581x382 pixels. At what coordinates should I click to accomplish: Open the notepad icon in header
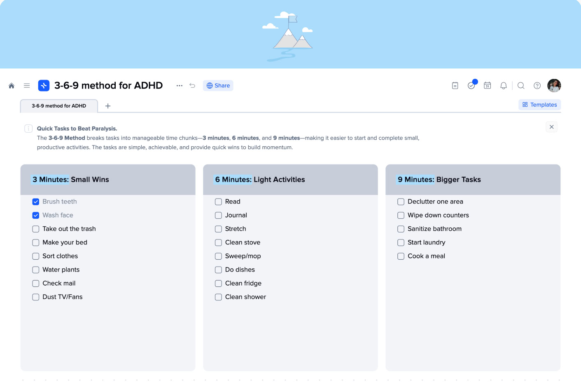(455, 86)
